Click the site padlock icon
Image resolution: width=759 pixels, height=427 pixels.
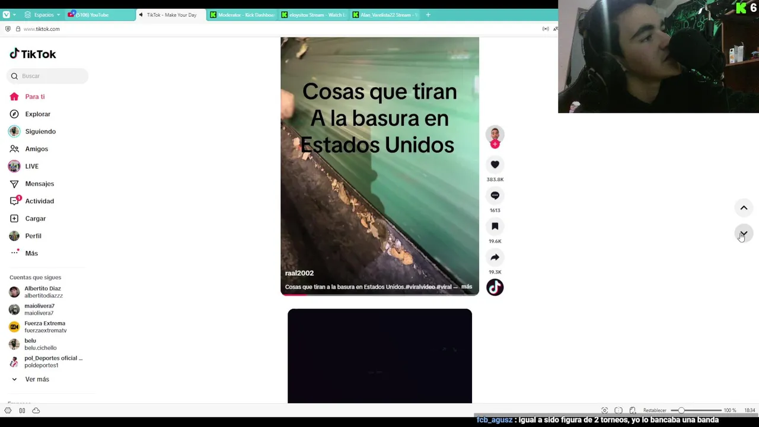coord(18,29)
